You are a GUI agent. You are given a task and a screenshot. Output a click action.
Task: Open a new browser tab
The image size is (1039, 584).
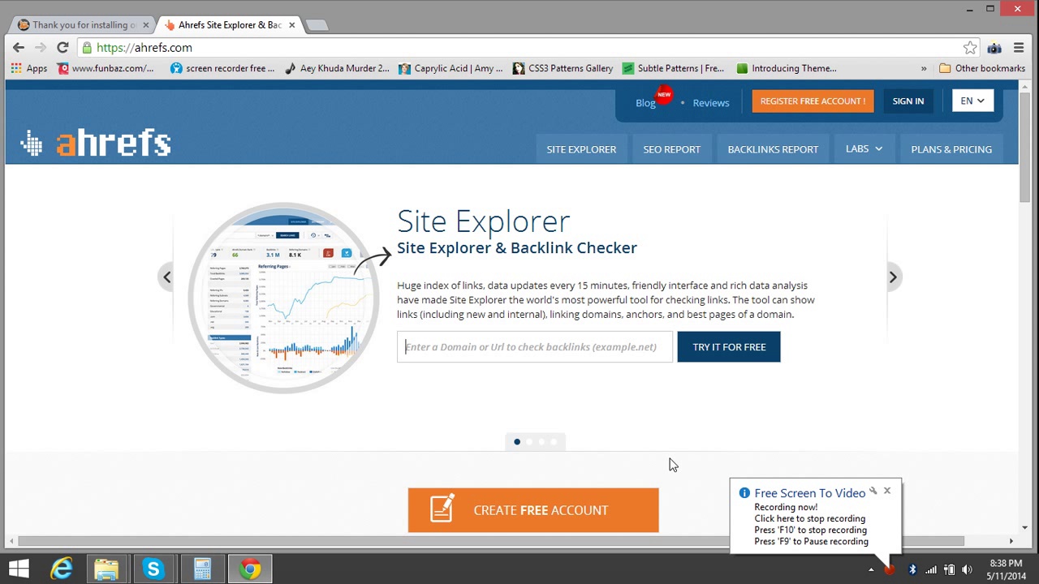(317, 25)
